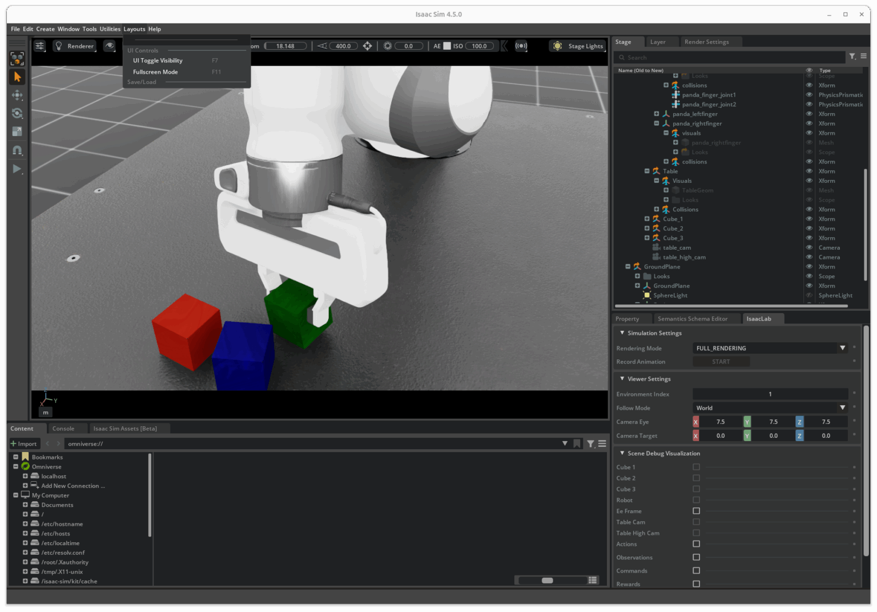877x612 pixels.
Task: Collapse the Viewer Settings section
Action: [x=622, y=379]
